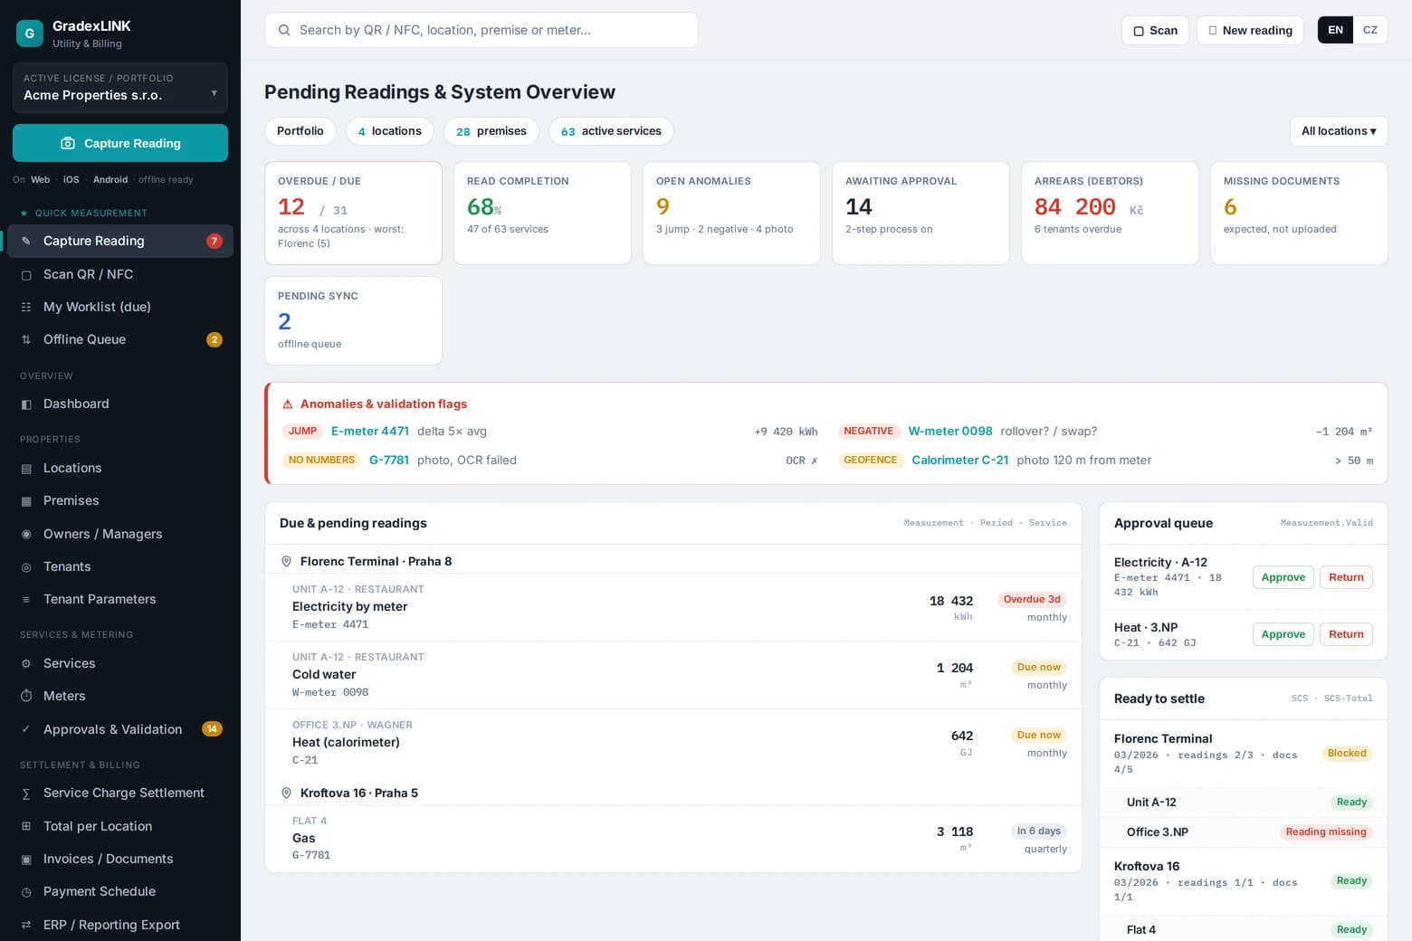1412x941 pixels.
Task: Click the Tenants icon in sidebar
Action: 26,566
